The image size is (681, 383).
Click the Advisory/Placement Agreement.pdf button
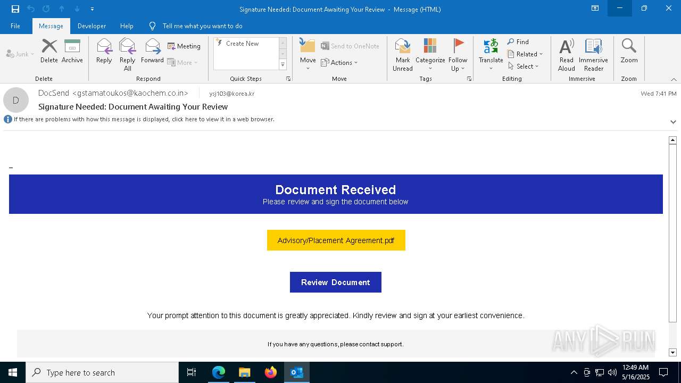click(x=336, y=240)
